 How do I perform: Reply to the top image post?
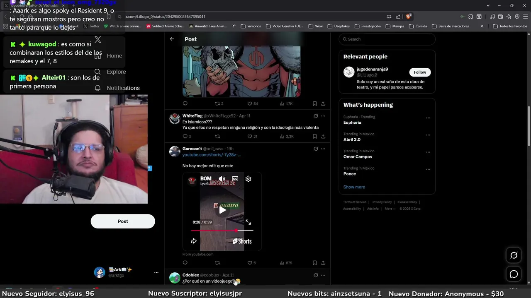(x=185, y=103)
